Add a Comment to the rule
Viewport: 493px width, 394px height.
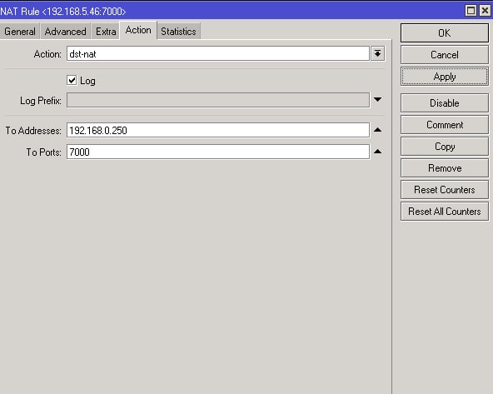[x=445, y=124]
